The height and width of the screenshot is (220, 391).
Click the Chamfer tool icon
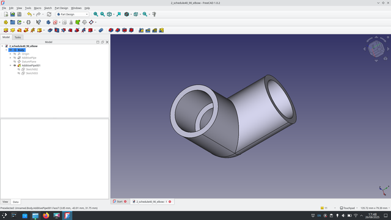point(118,30)
